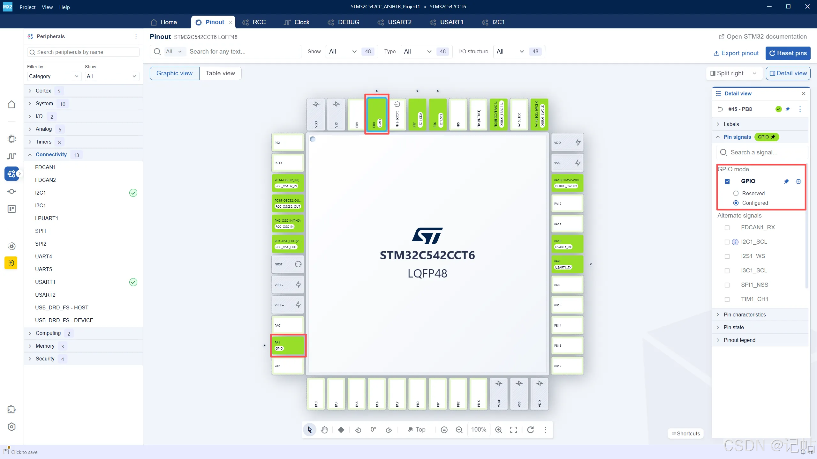Switch to the Clock tab
This screenshot has height=459, width=817.
pos(297,22)
